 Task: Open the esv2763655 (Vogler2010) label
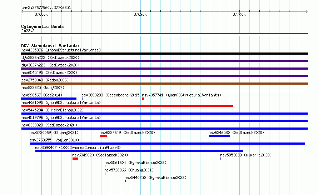coord(54,140)
